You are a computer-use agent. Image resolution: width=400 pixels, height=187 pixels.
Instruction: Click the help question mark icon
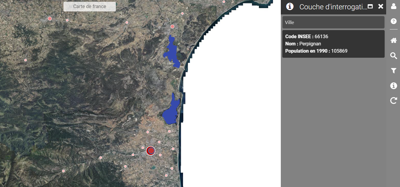393,21
